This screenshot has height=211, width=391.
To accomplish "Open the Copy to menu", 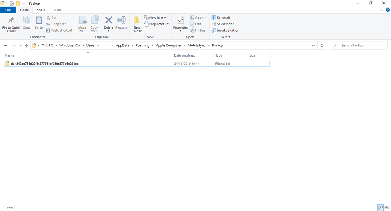I will [94, 24].
